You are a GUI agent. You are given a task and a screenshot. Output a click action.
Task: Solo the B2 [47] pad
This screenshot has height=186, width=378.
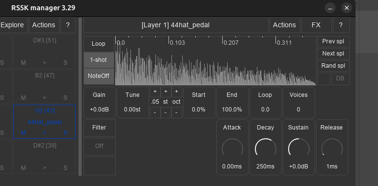pyautogui.click(x=65, y=98)
